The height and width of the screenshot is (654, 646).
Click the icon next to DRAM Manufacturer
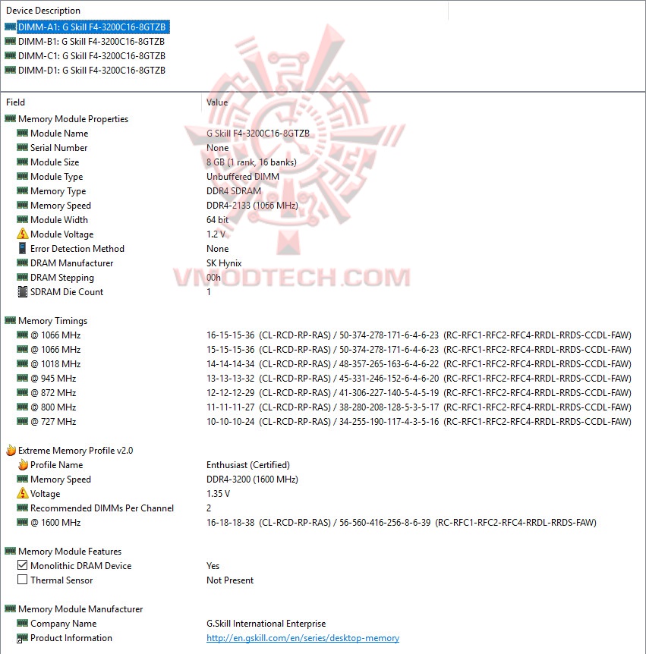tap(22, 263)
